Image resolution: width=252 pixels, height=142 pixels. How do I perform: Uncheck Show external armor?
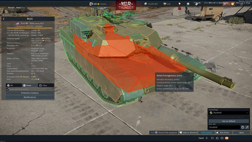[x=7, y=89]
